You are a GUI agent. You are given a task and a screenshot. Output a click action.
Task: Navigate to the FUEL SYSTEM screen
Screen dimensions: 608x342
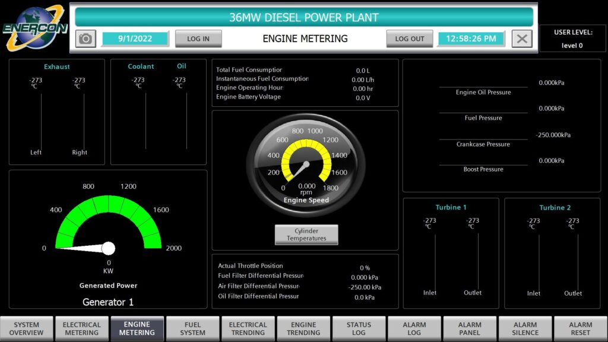pos(192,328)
